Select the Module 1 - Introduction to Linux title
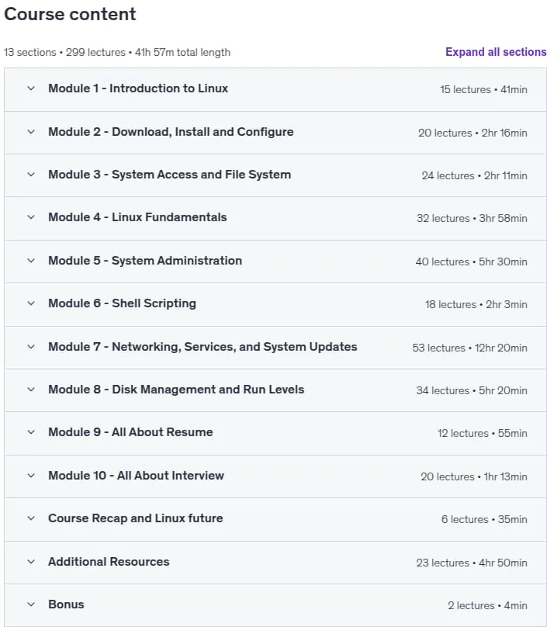The image size is (547, 627). pyautogui.click(x=138, y=88)
